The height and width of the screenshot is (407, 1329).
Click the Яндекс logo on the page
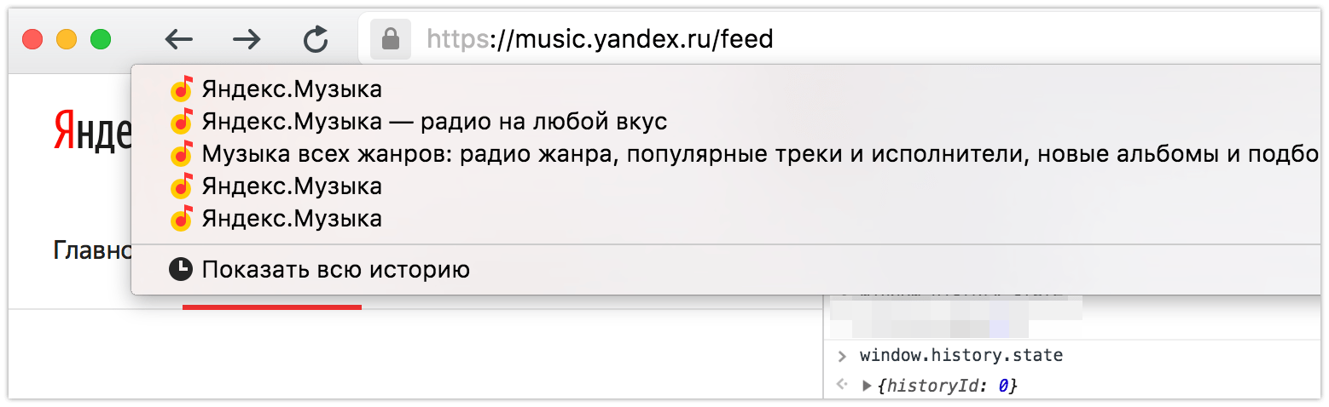91,130
